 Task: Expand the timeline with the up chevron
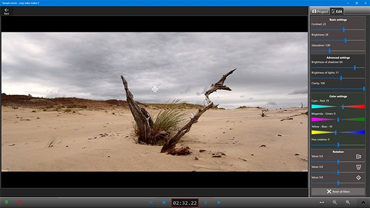point(363,202)
